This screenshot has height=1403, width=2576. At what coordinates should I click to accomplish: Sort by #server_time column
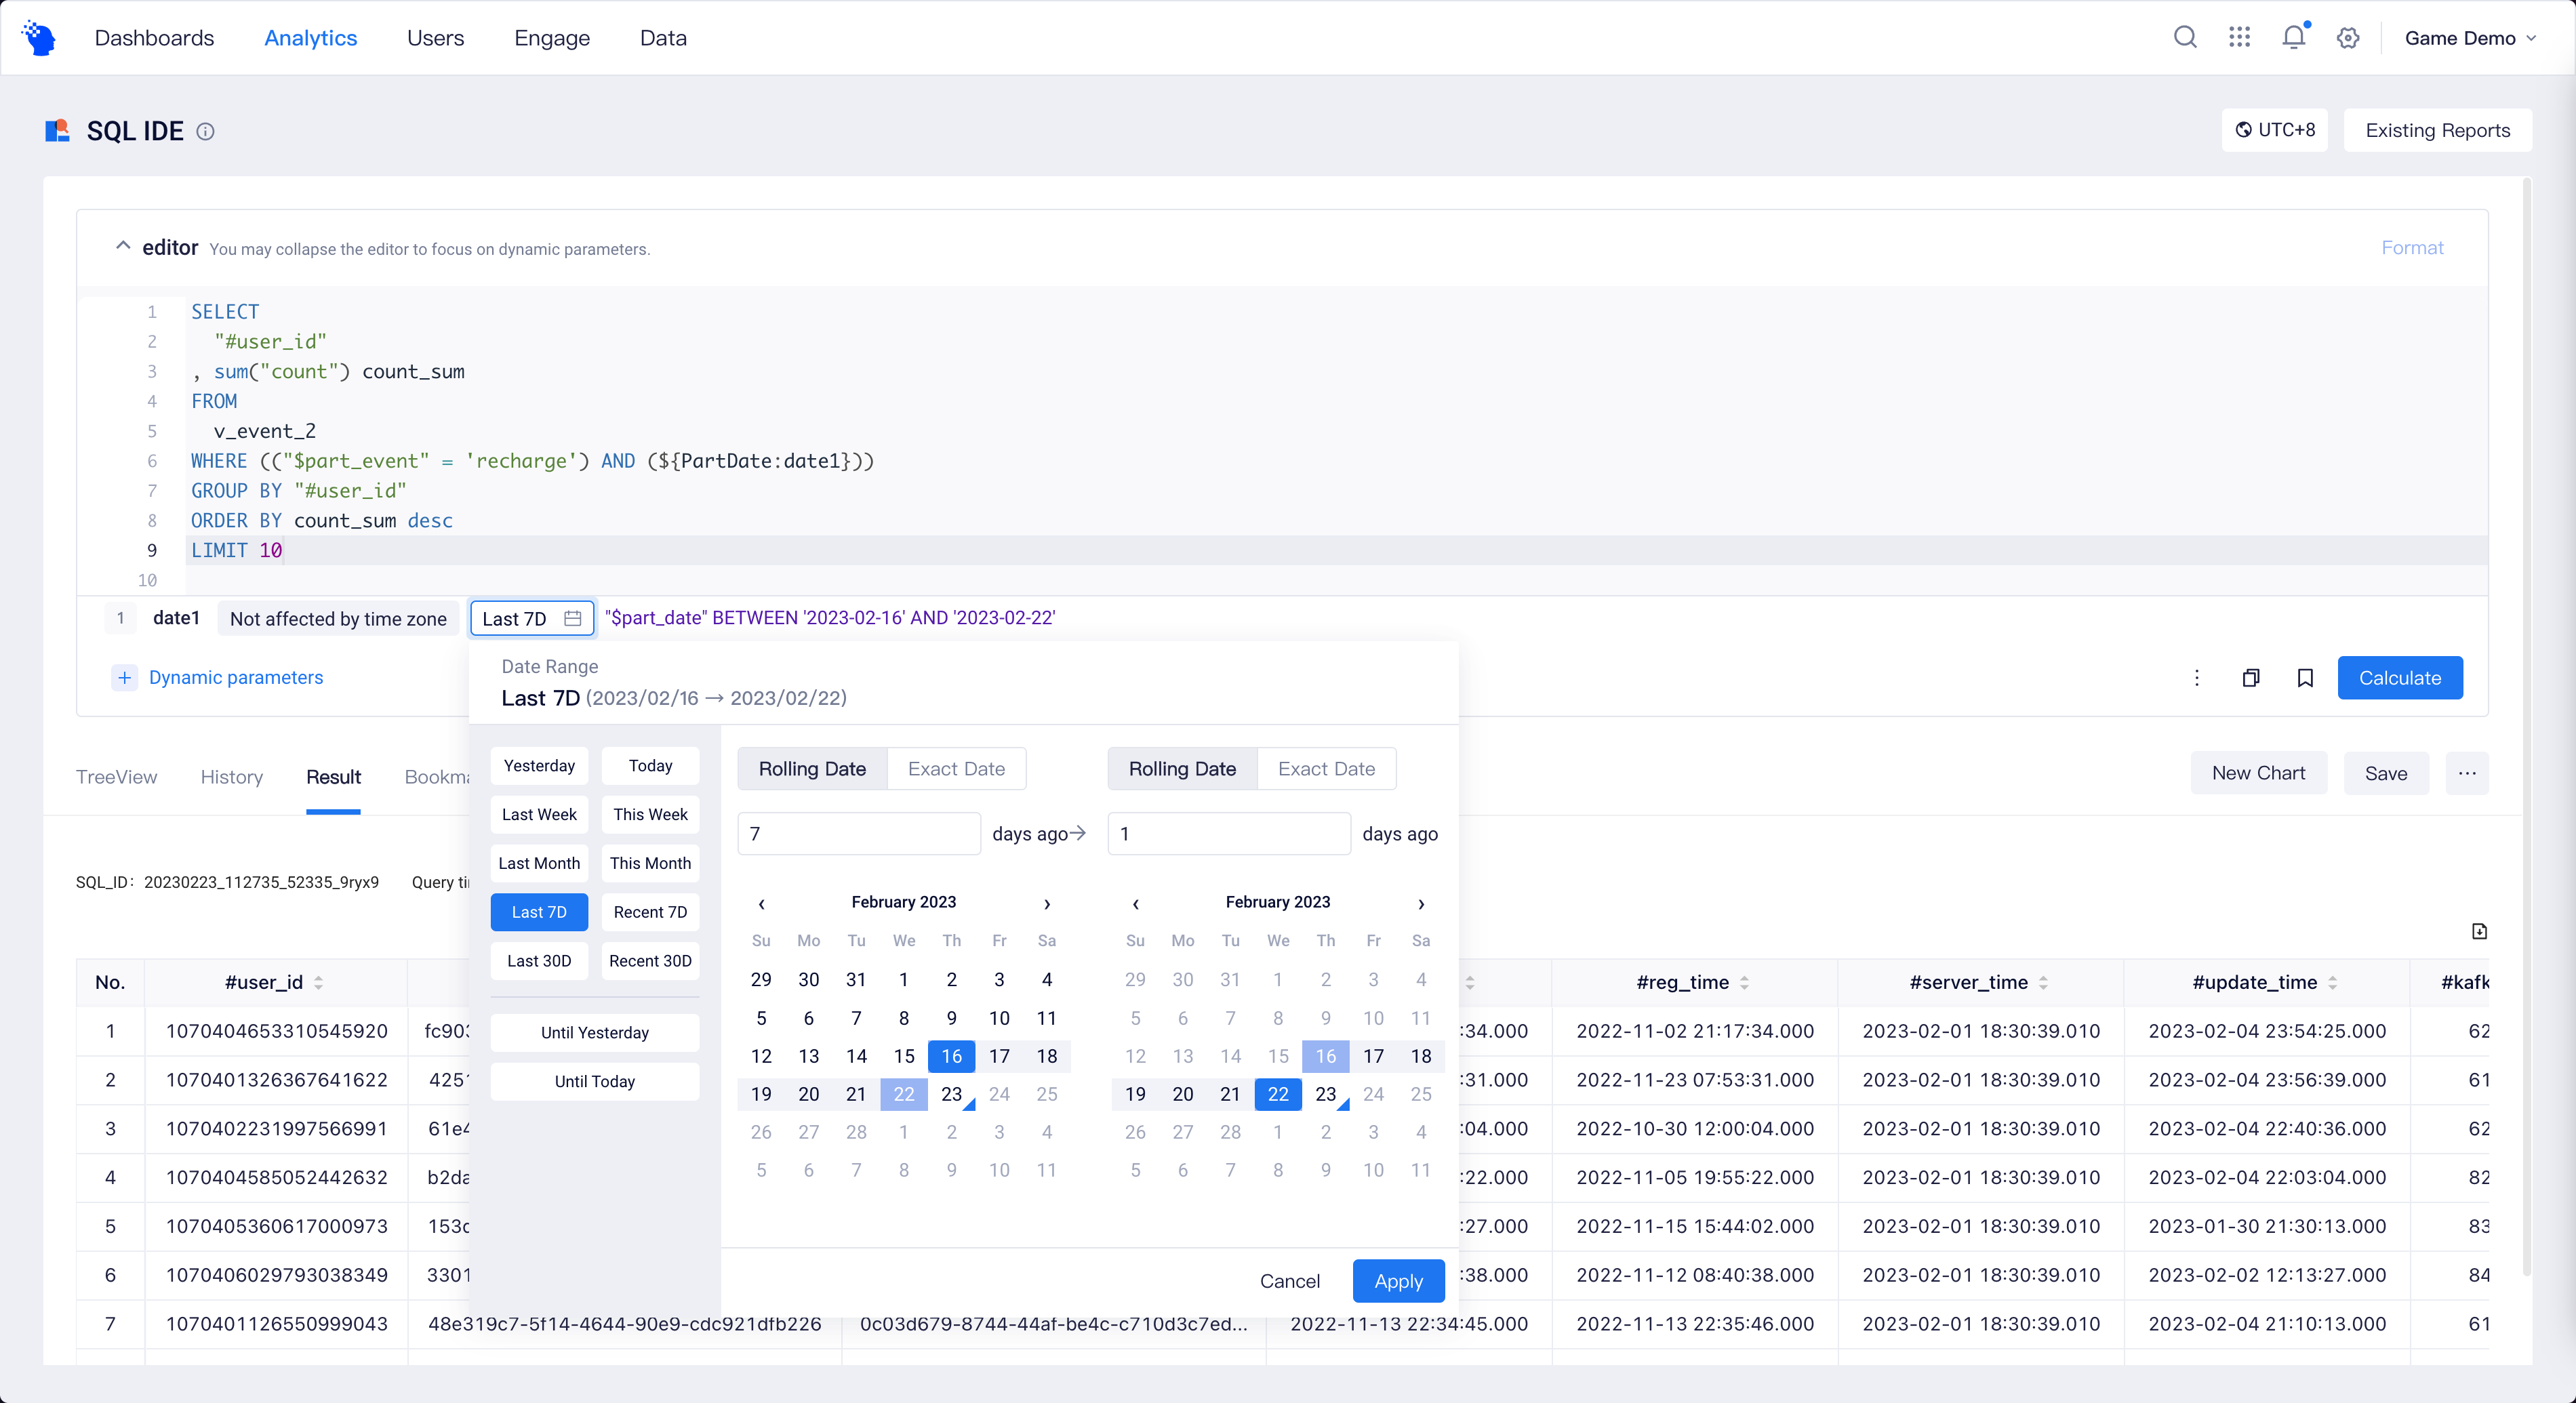tap(2043, 982)
